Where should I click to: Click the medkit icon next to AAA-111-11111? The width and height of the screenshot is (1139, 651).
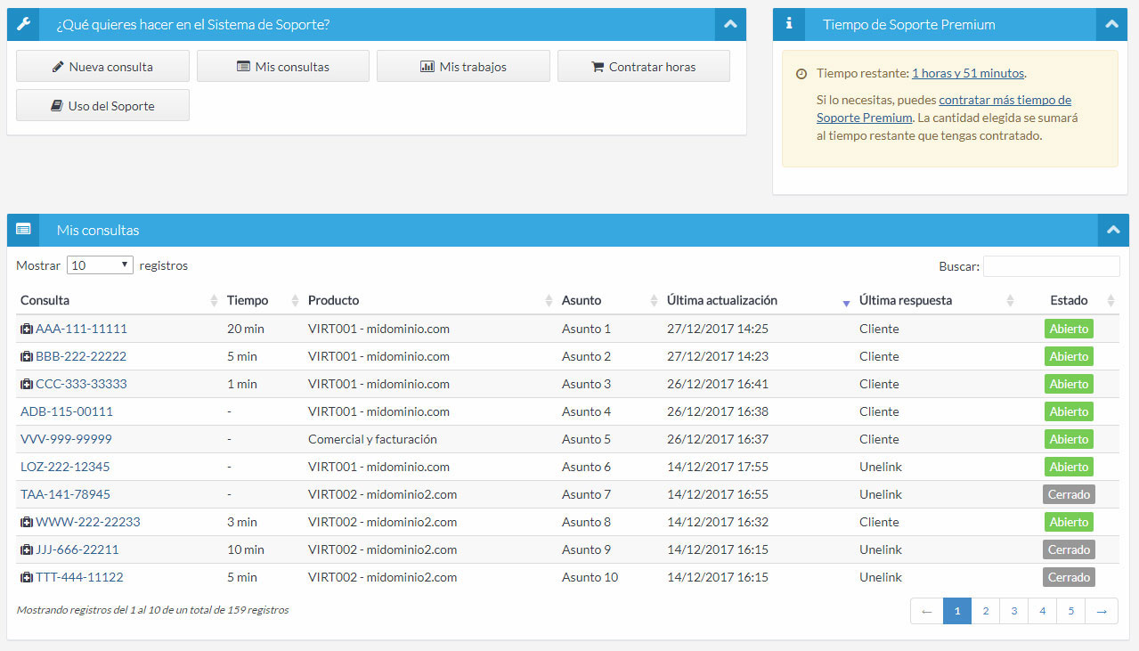(27, 330)
